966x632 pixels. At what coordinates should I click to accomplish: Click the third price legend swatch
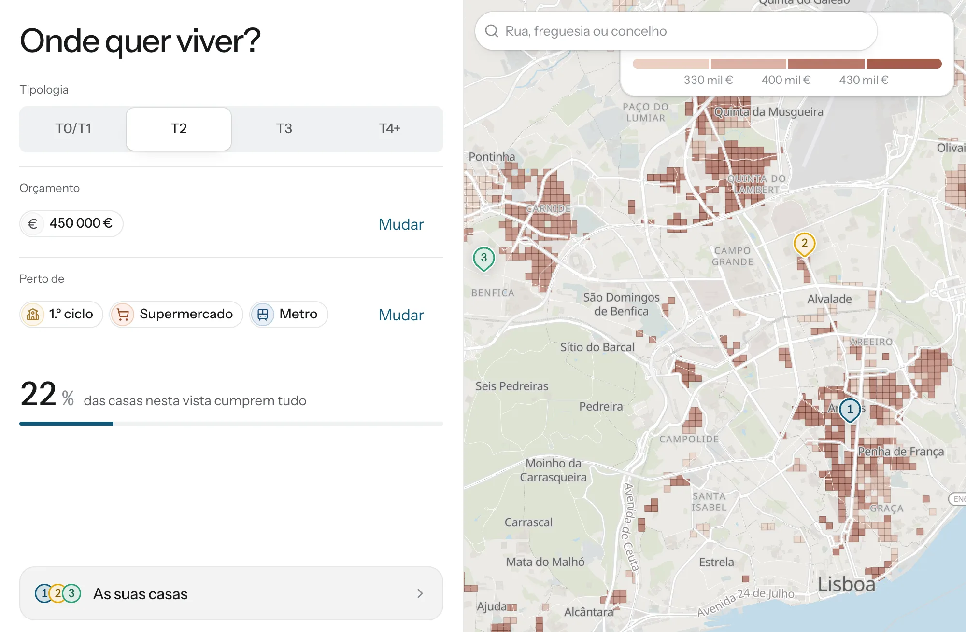click(826, 64)
